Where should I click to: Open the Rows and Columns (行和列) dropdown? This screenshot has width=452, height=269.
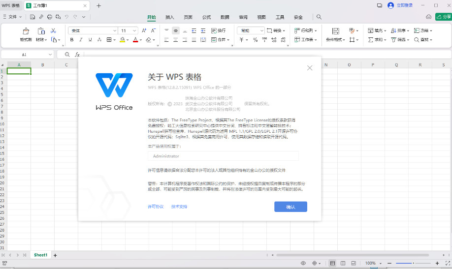(306, 30)
